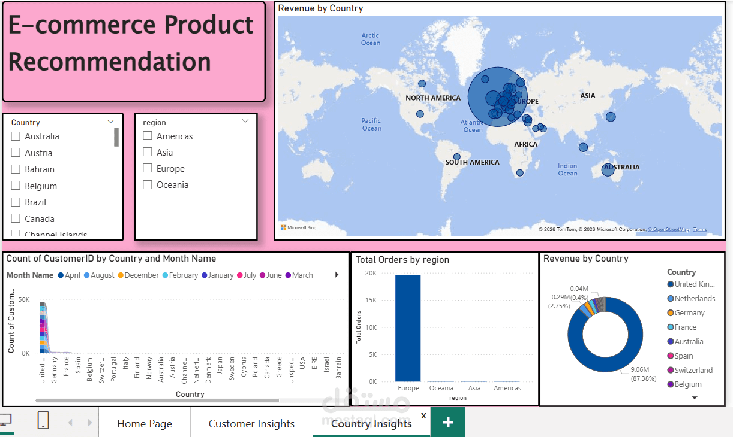Select Belgium in donut legend
Image resolution: width=733 pixels, height=437 pixels.
684,384
